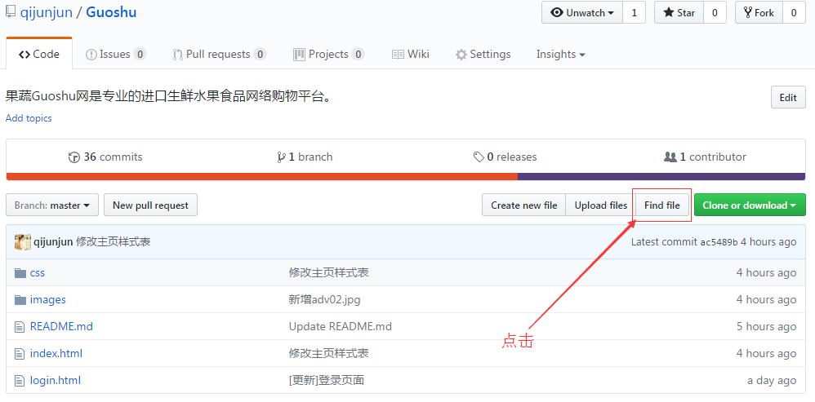Screen dimensions: 815x402
Task: Click New pull request button
Action: point(151,205)
